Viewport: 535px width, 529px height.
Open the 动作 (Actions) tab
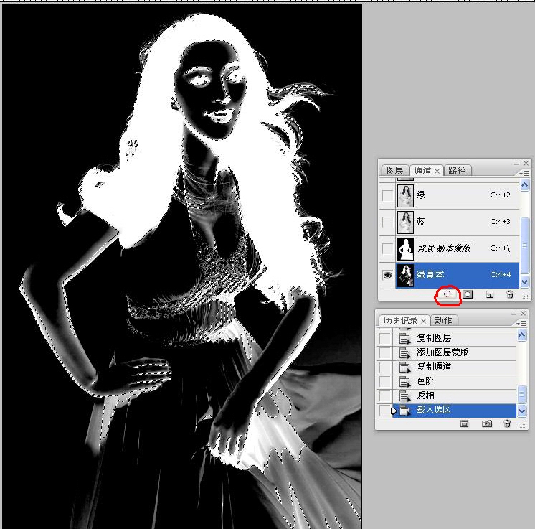pos(443,321)
